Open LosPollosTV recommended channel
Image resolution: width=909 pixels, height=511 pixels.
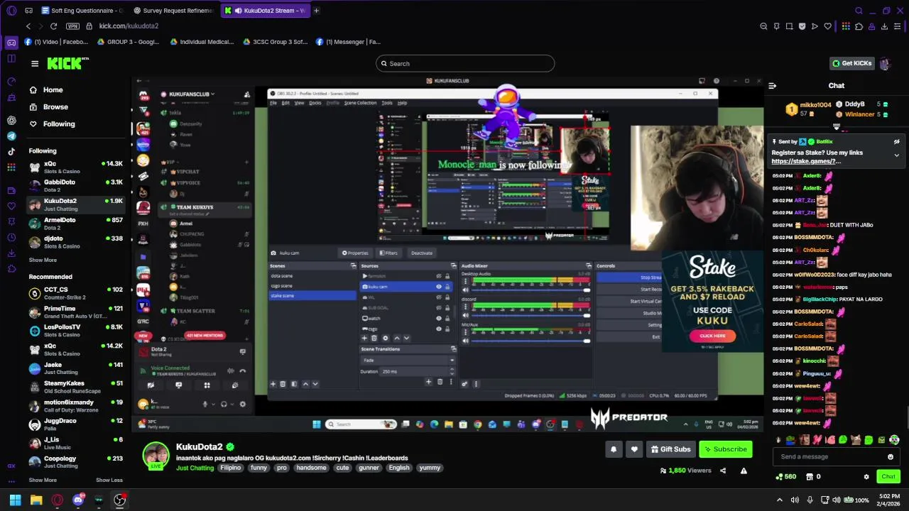coord(76,331)
